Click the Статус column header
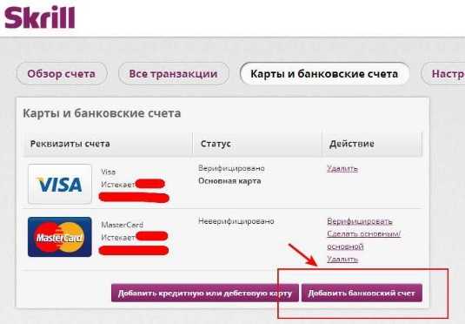Viewport: 465px width, 324px height. point(216,144)
